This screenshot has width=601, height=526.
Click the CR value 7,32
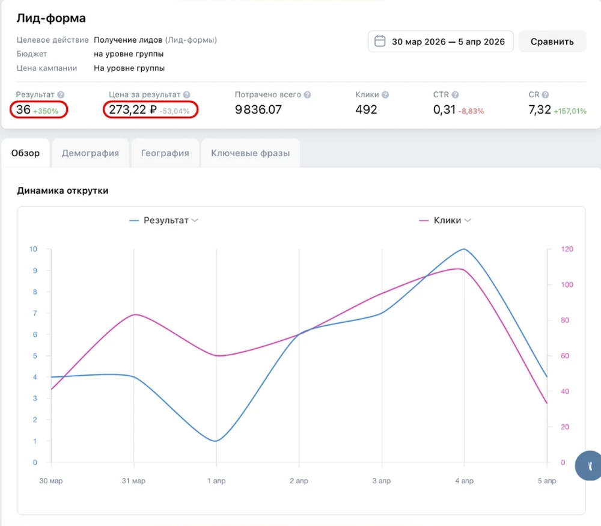[540, 109]
